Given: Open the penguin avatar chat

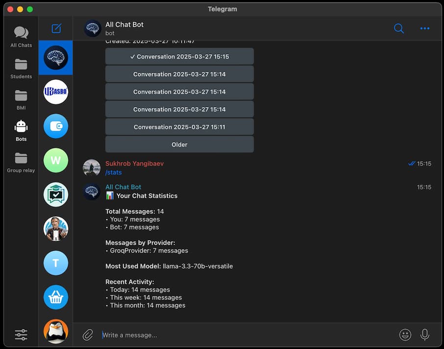Looking at the screenshot, I should tap(56, 331).
